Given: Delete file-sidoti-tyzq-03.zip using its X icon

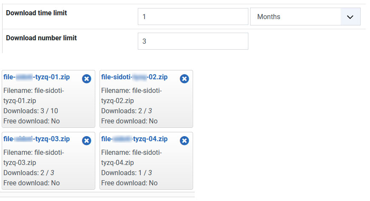Looking at the screenshot, I should coord(86,141).
